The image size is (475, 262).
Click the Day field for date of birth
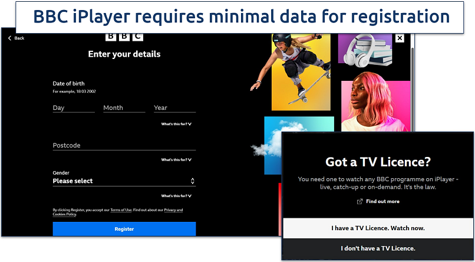74,108
